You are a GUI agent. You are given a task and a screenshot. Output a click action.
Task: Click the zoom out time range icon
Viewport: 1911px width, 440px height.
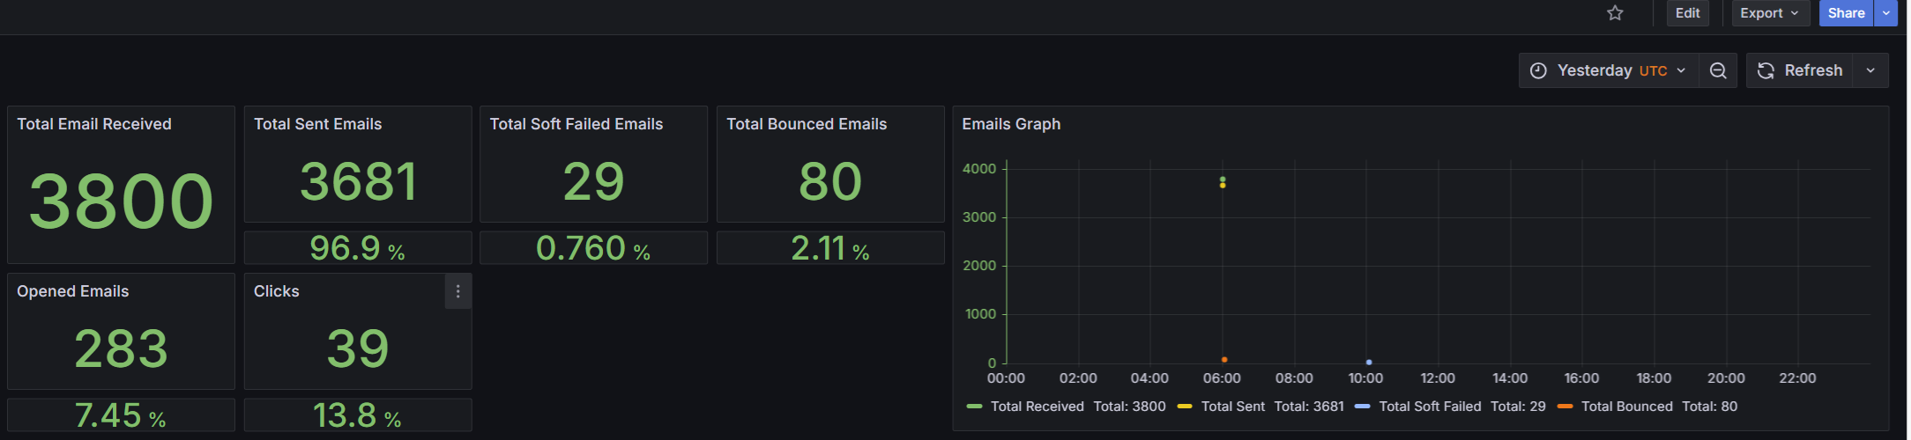(1718, 70)
